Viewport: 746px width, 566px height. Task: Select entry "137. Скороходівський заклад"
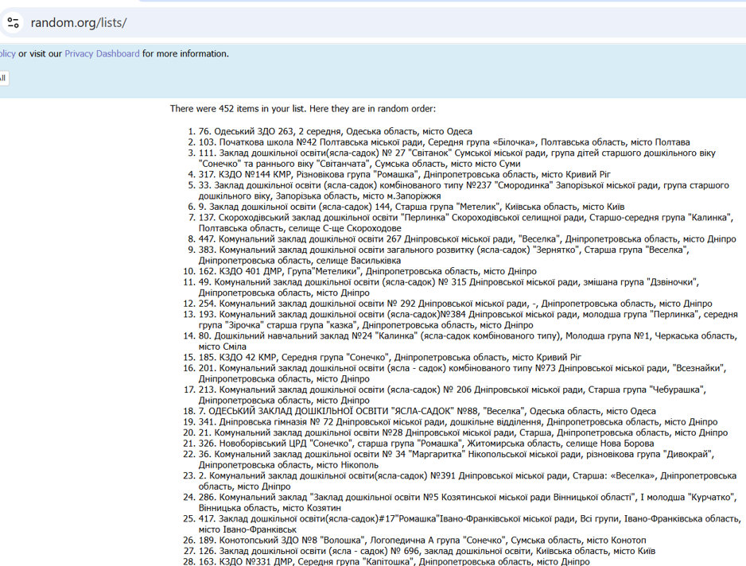point(466,223)
